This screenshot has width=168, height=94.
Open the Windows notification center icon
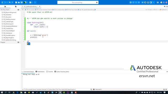click(x=165, y=92)
